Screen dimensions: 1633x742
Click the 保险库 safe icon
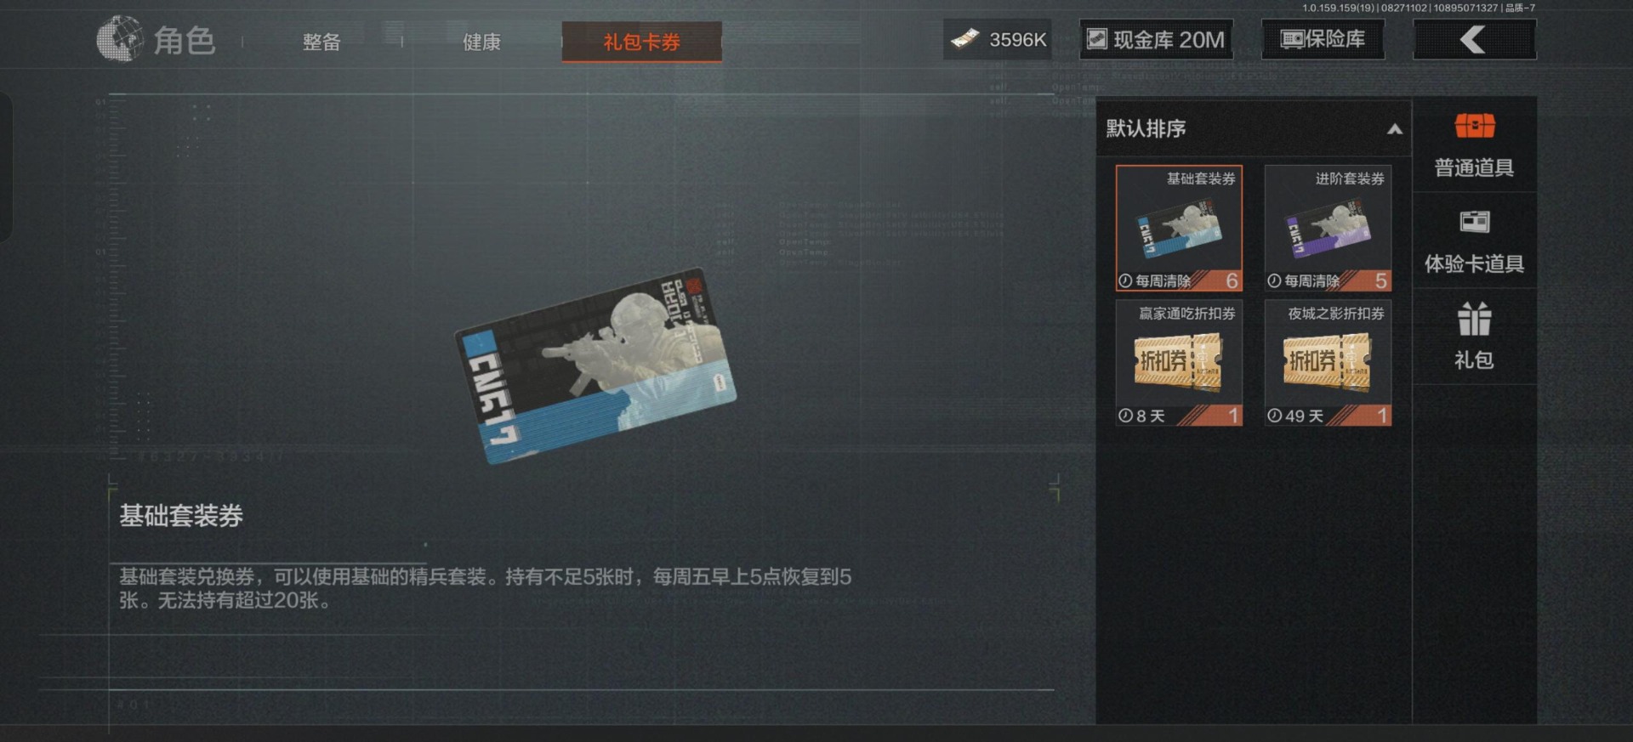pos(1291,39)
